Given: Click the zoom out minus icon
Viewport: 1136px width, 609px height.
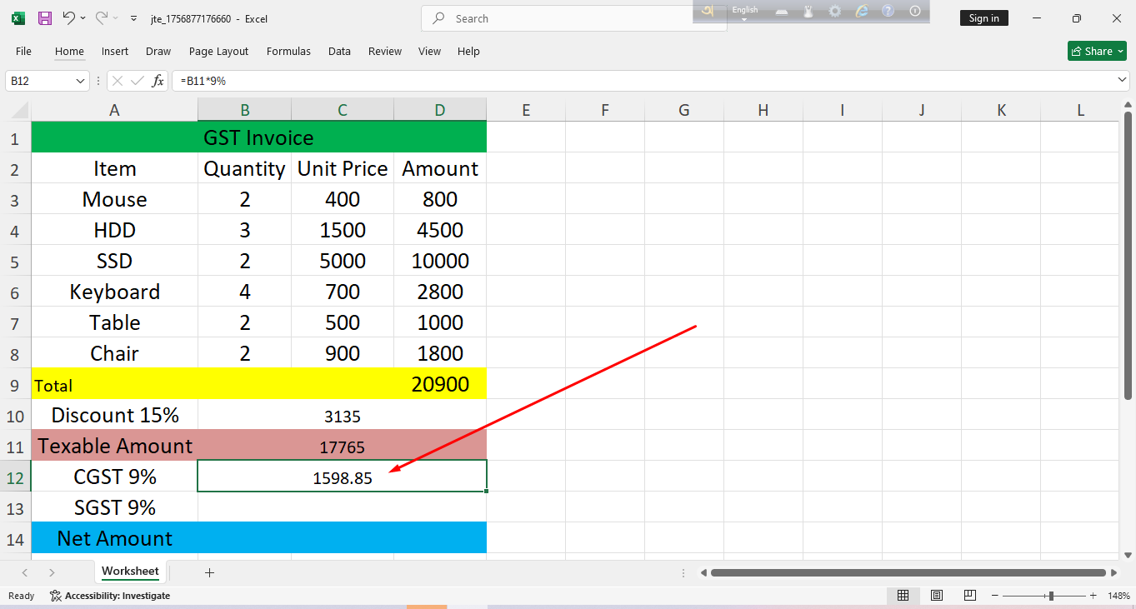Looking at the screenshot, I should tap(994, 596).
